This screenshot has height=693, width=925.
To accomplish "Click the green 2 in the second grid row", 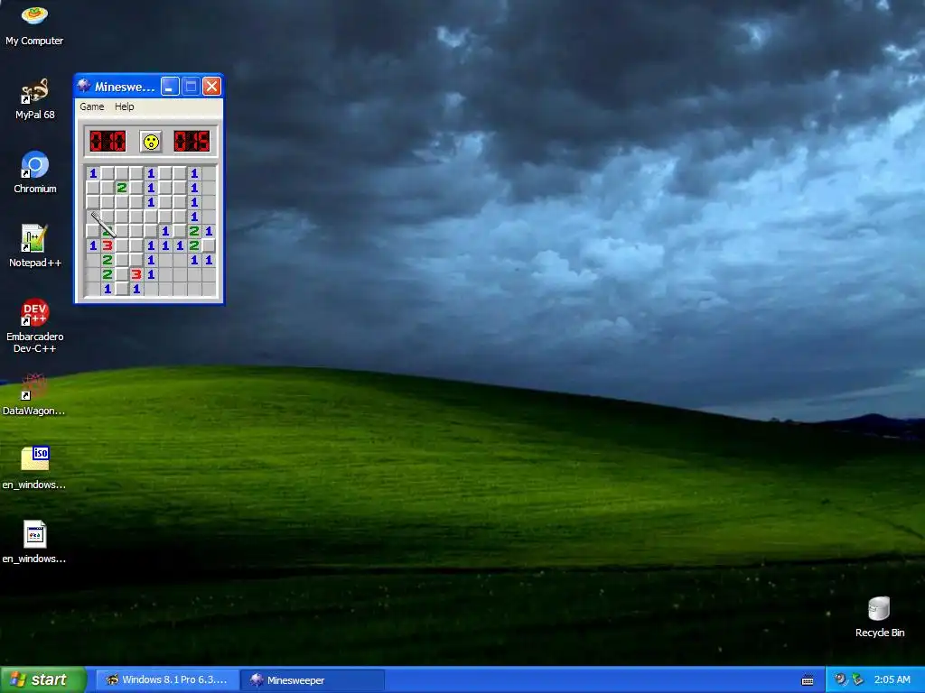I will point(122,188).
